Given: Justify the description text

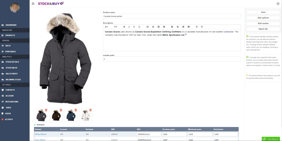Looking at the screenshot, I should coord(189,27).
